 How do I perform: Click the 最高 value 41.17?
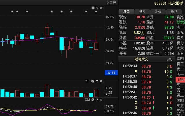tap(169, 22)
